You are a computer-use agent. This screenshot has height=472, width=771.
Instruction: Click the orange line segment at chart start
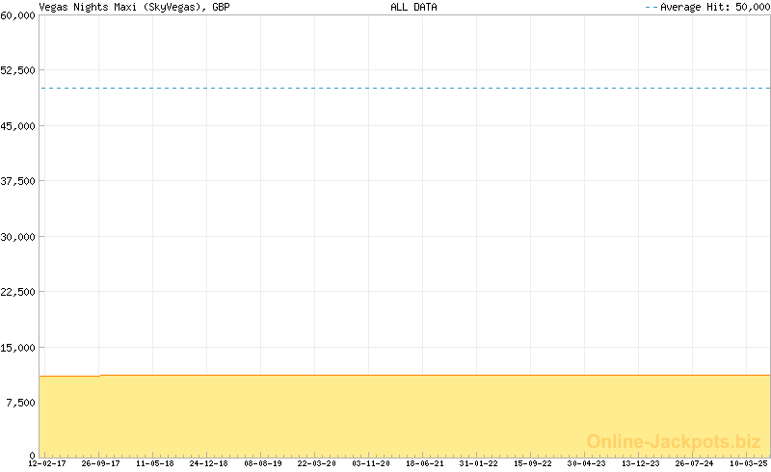tap(69, 376)
